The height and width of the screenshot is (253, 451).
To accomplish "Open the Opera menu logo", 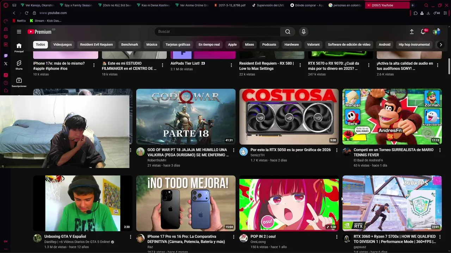I will [6, 5].
